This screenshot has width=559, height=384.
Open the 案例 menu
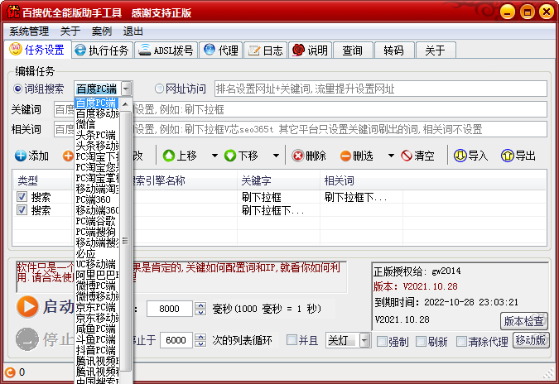(x=102, y=31)
